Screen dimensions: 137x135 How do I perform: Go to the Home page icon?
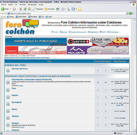29,9
